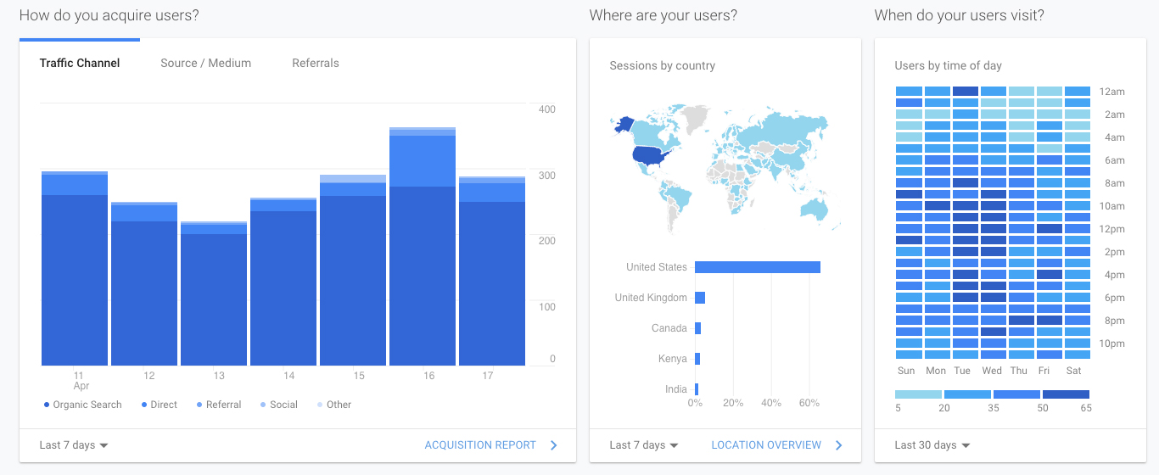Switch to the Source / Medium tab
Screen dimensions: 1159x475
coord(205,63)
